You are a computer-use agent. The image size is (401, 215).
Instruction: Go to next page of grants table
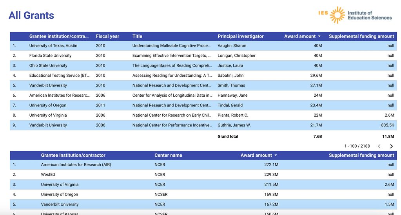coord(391,146)
